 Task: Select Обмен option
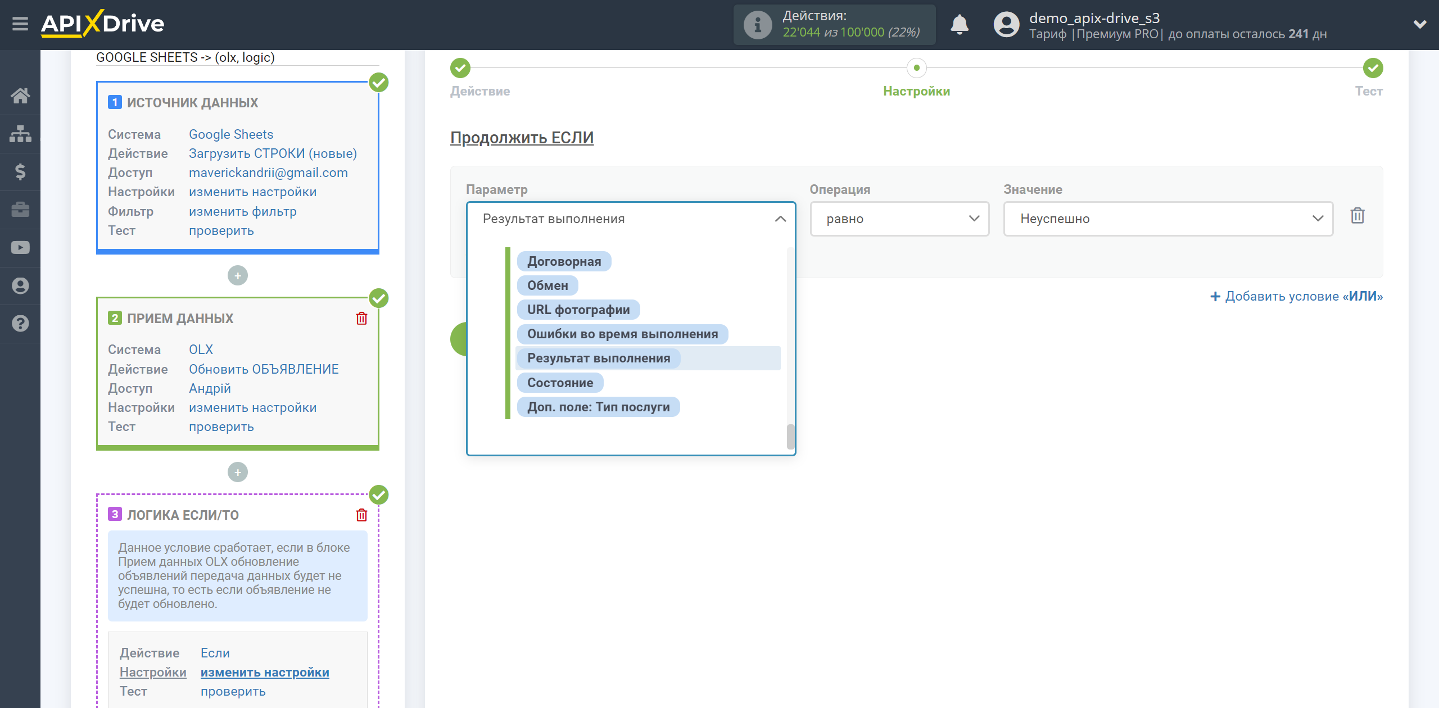[x=547, y=285]
